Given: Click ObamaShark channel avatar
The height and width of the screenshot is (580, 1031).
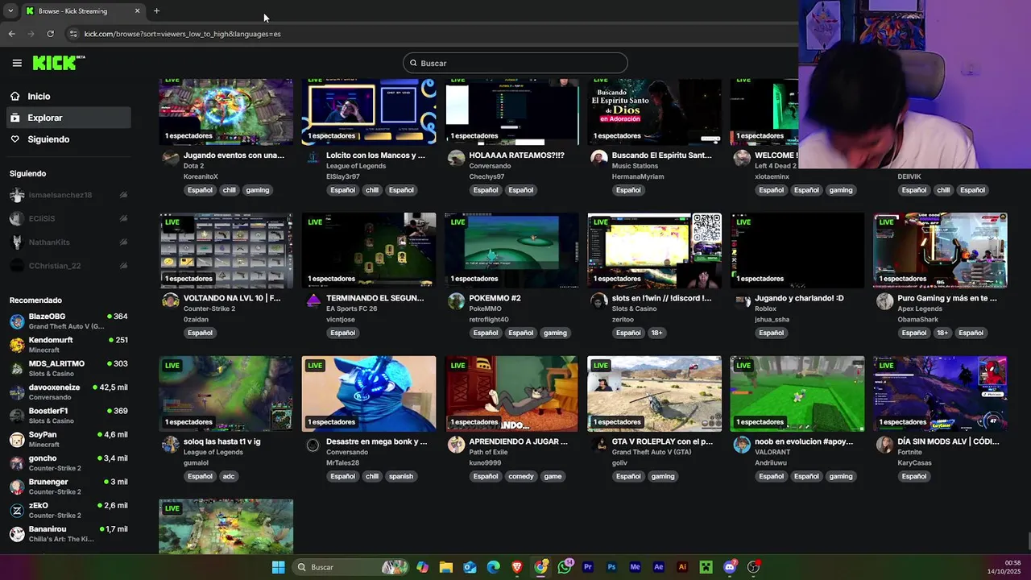Looking at the screenshot, I should coord(884,301).
